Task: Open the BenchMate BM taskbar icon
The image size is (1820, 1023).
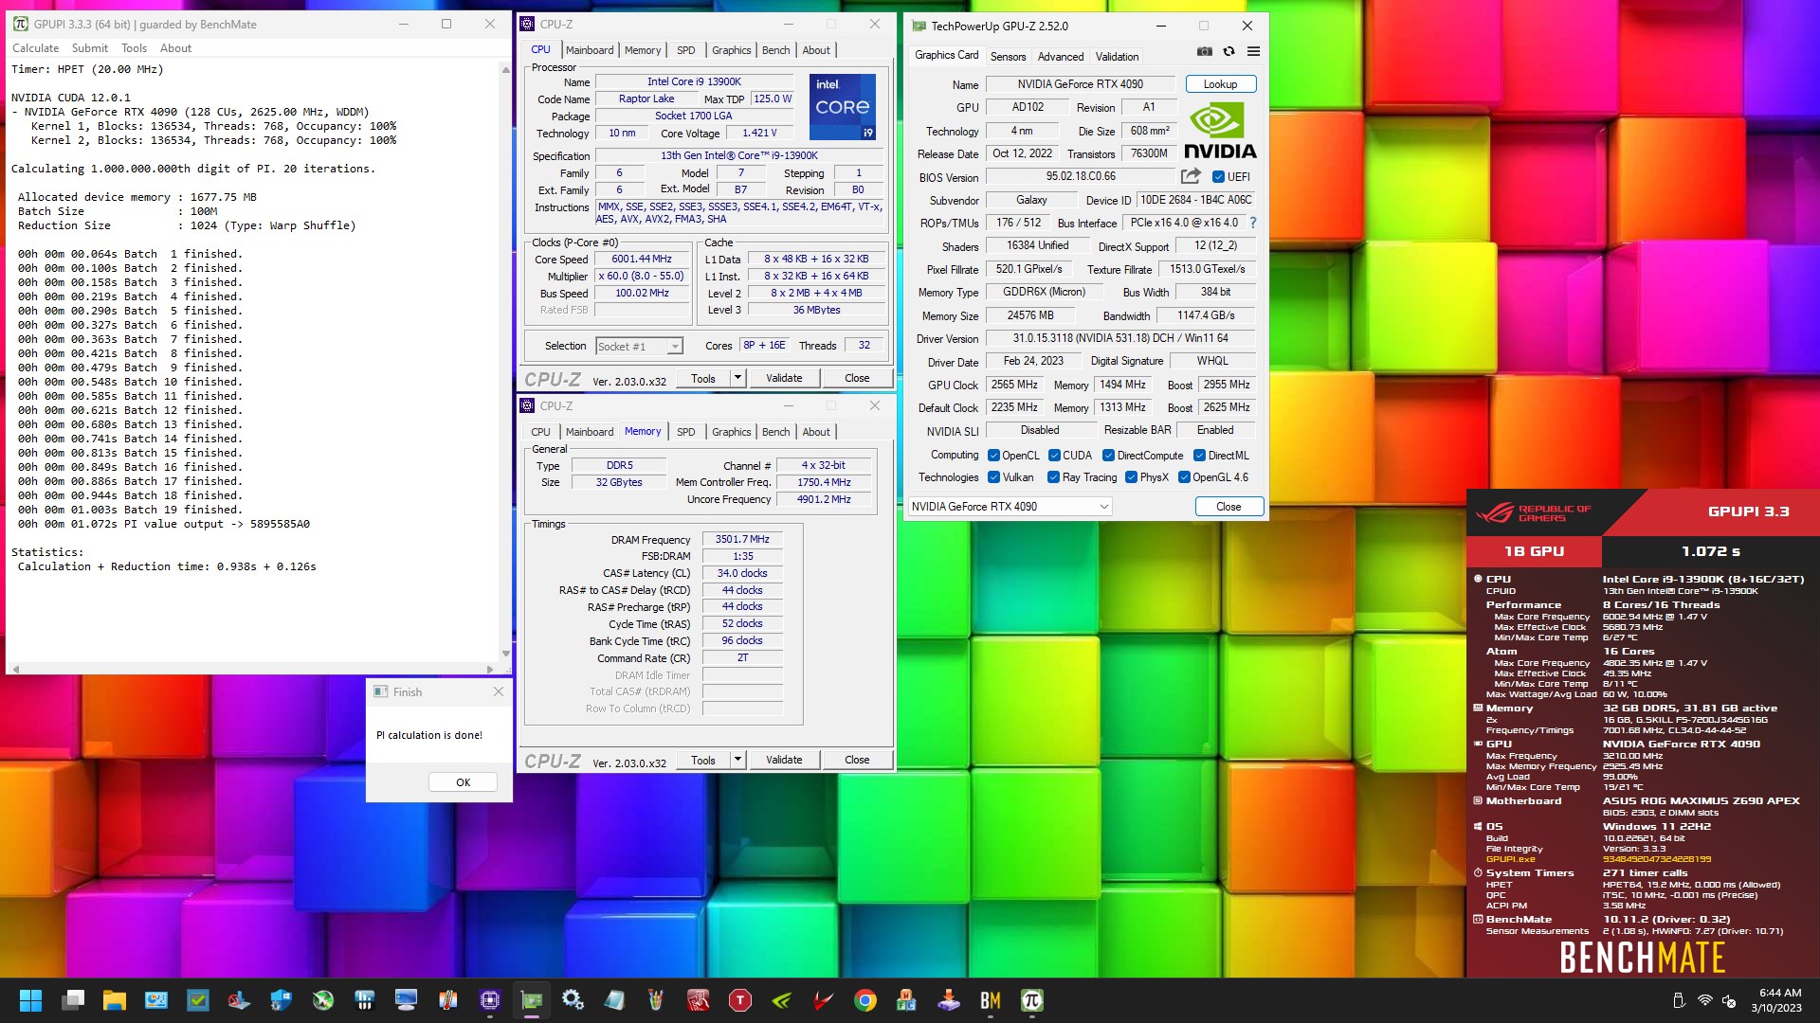Action: (x=991, y=1000)
